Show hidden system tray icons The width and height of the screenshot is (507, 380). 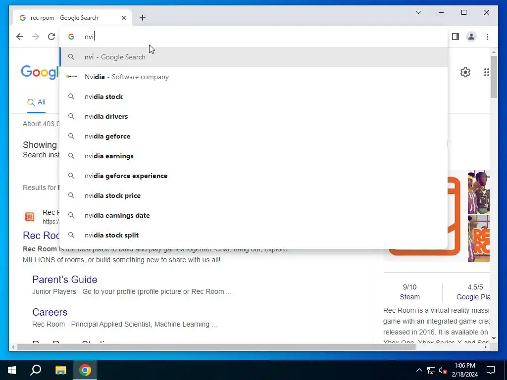(x=419, y=370)
